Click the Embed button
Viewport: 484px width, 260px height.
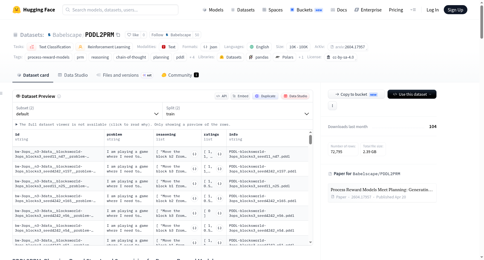click(240, 96)
